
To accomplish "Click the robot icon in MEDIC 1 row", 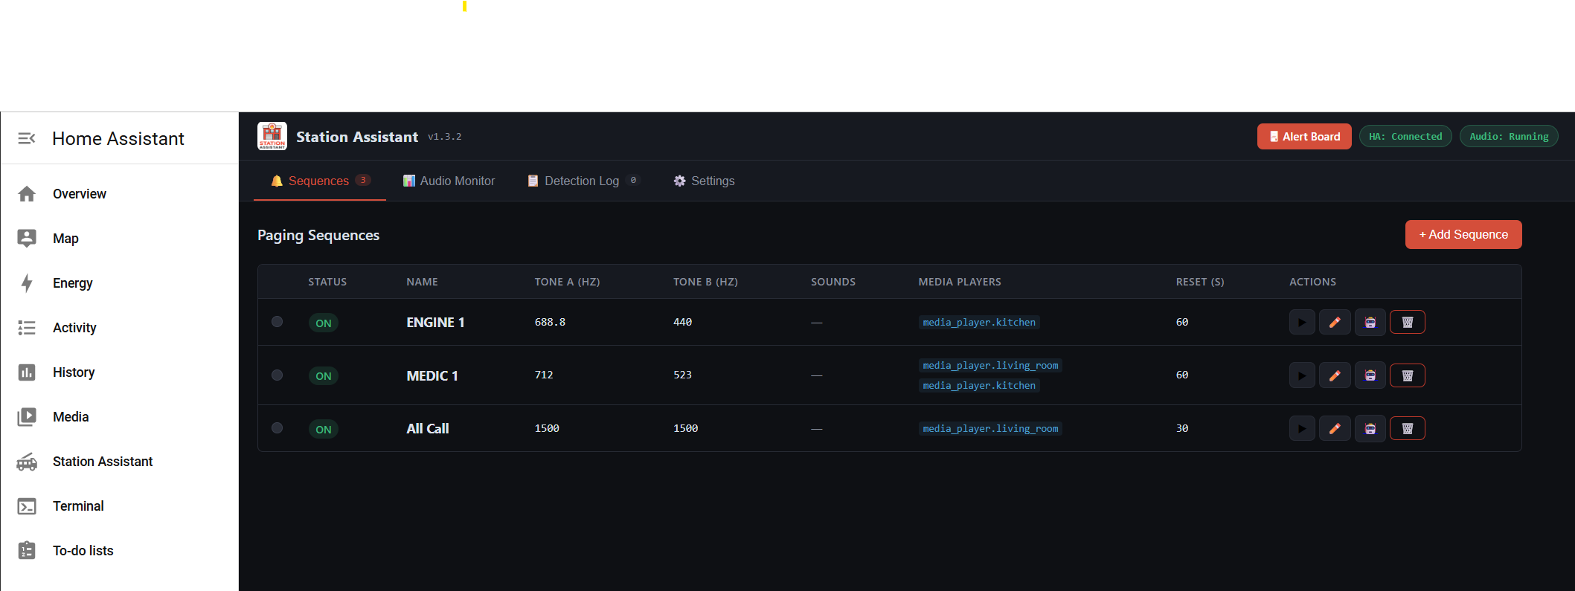I will pos(1370,375).
